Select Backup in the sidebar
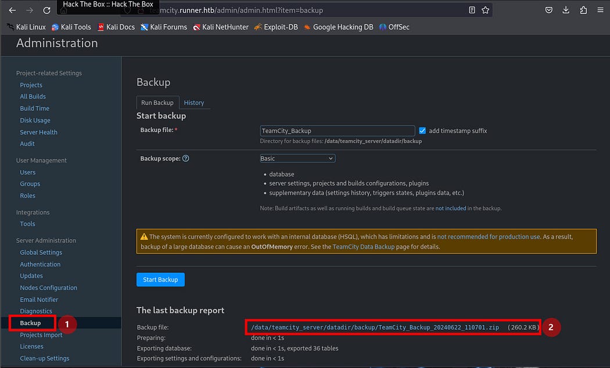 tap(30, 323)
